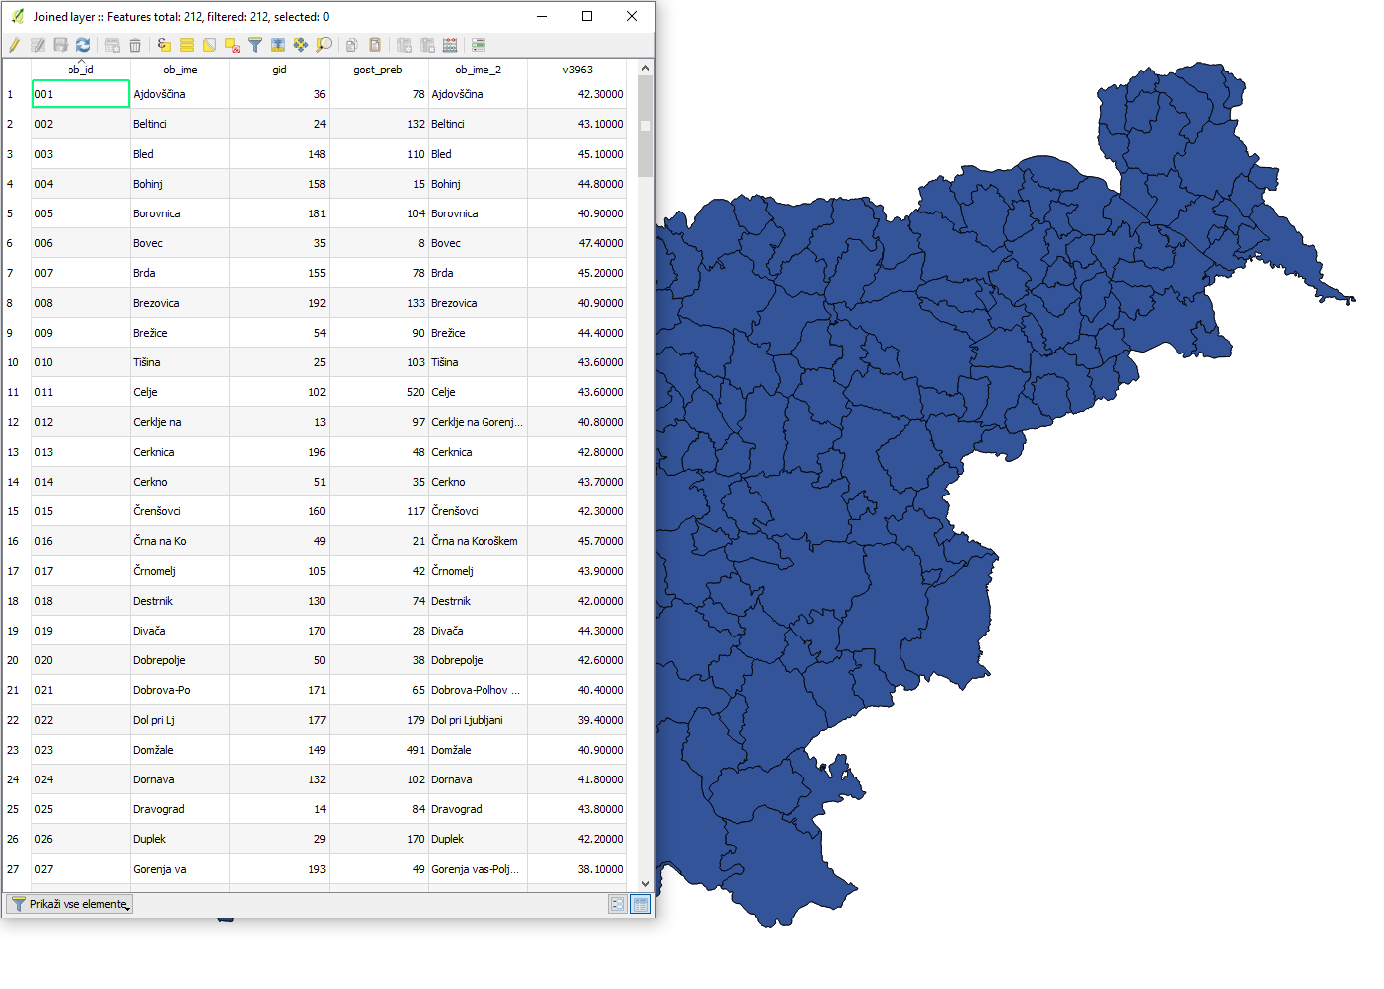Zoom map to selected rows with the magnifier

[x=324, y=45]
